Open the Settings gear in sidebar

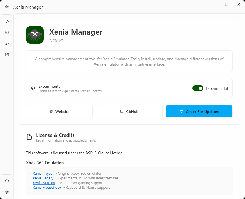7,192
